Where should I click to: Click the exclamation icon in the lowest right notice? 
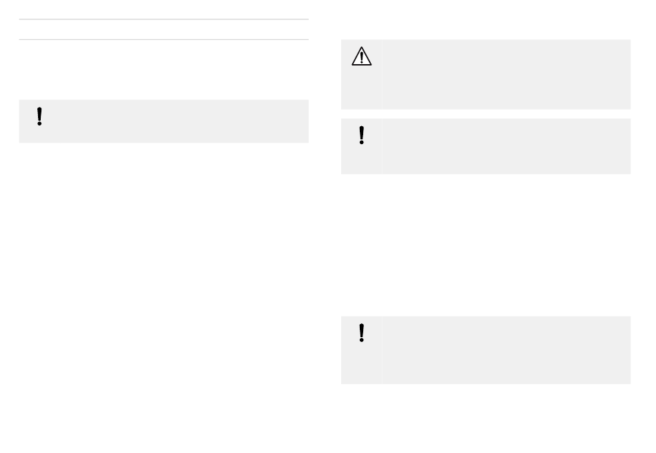(361, 333)
